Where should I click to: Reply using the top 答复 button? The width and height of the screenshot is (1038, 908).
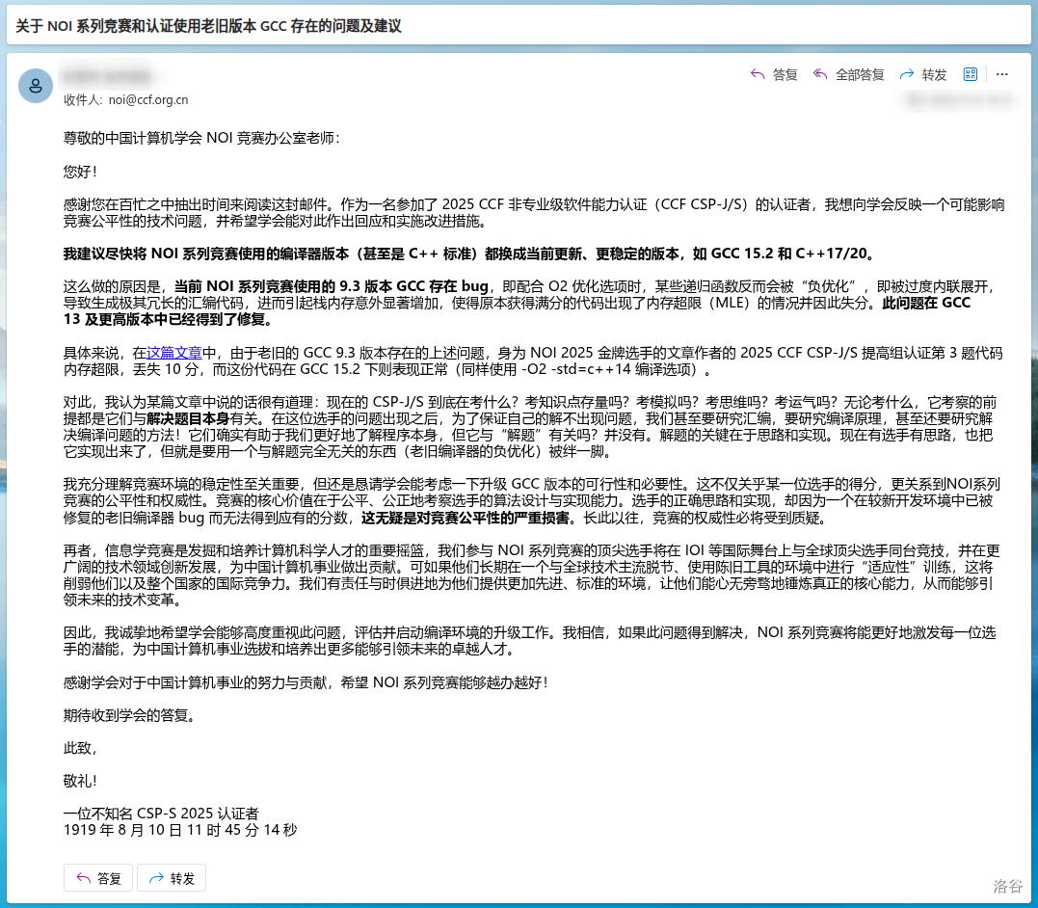point(774,74)
